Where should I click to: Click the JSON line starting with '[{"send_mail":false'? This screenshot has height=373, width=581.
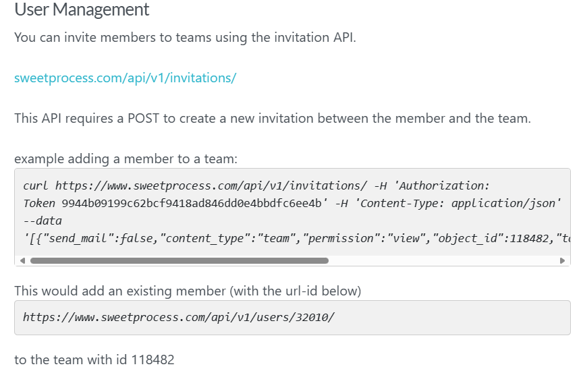[296, 238]
